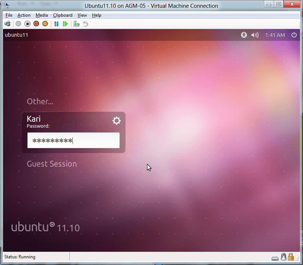Open the Ubuntu power menu icon
This screenshot has width=303, height=265.
click(294, 35)
